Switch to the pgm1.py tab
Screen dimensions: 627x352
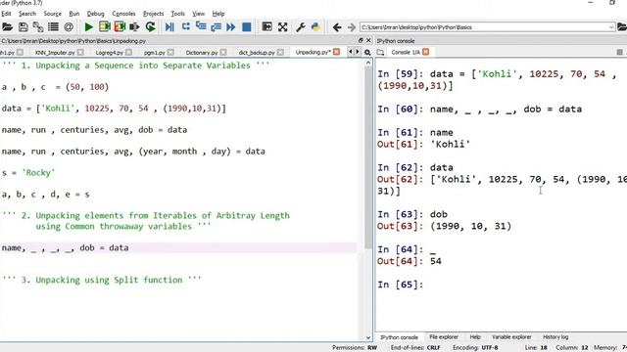point(155,52)
